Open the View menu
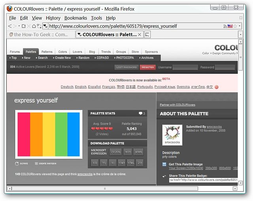The height and width of the screenshot is (201, 253). point(37,18)
